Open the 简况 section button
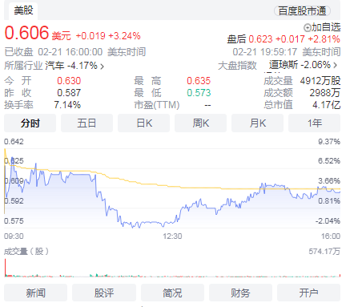This screenshot has width=358, height=307. tap(172, 293)
